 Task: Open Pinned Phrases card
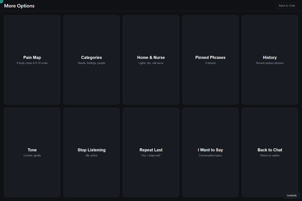pos(210,60)
